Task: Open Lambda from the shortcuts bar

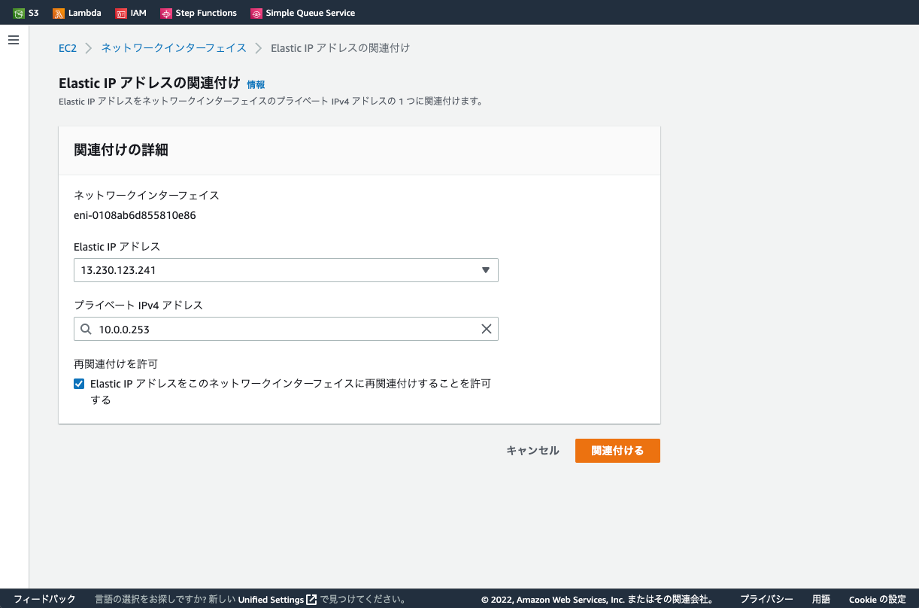Action: [x=77, y=12]
